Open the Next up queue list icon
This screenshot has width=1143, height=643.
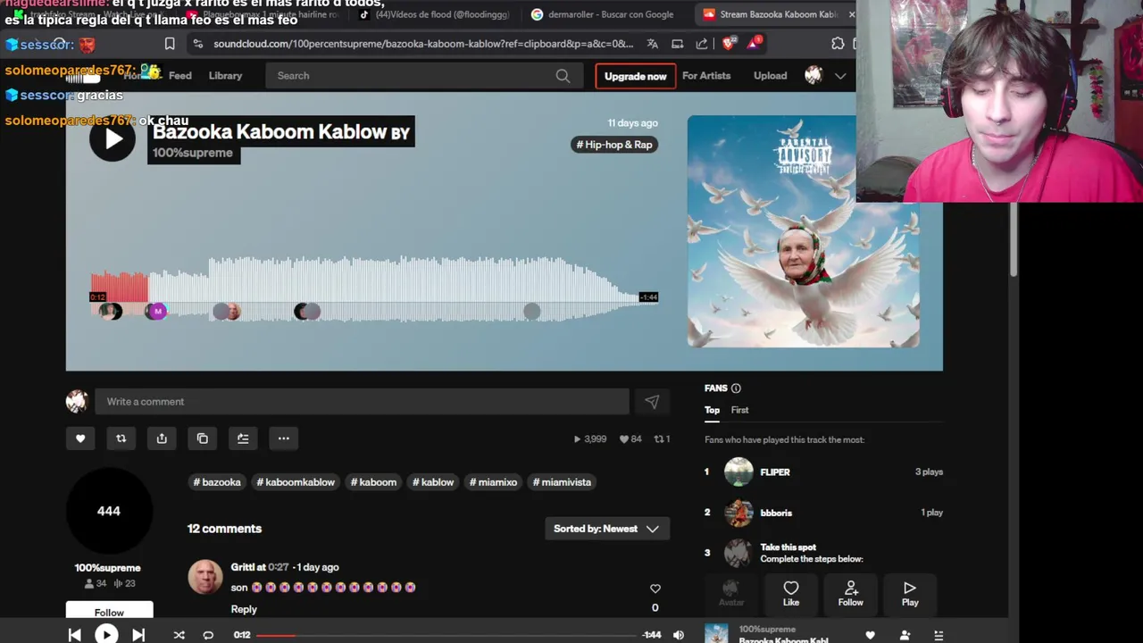click(939, 635)
